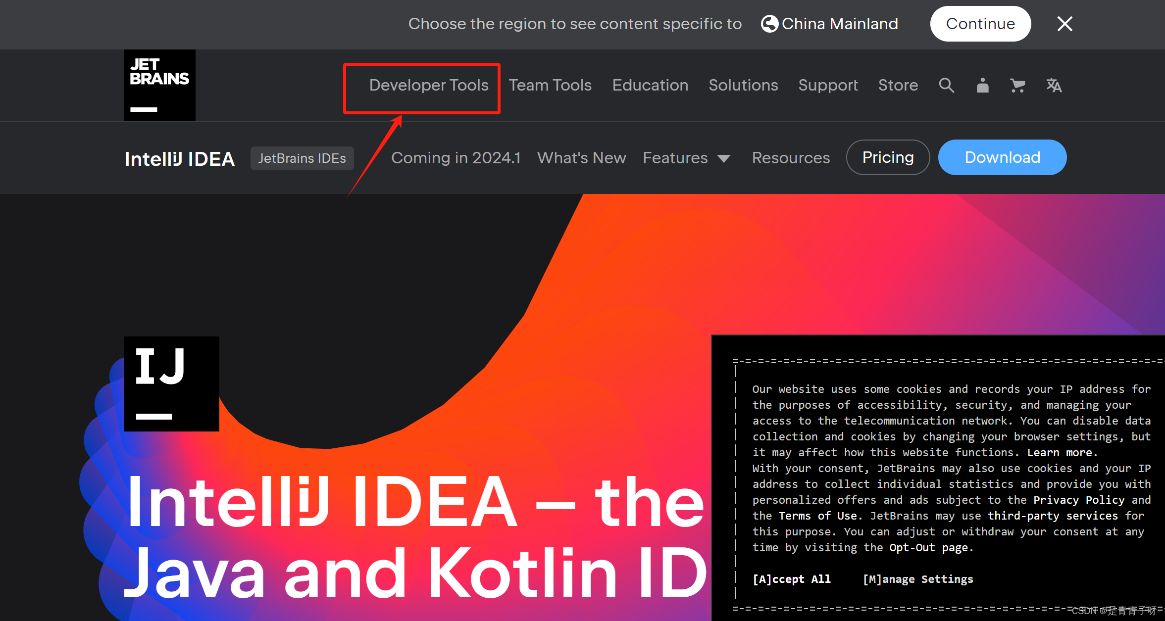Click the JetBrains logo
Screen dimensions: 1165x621
[159, 85]
